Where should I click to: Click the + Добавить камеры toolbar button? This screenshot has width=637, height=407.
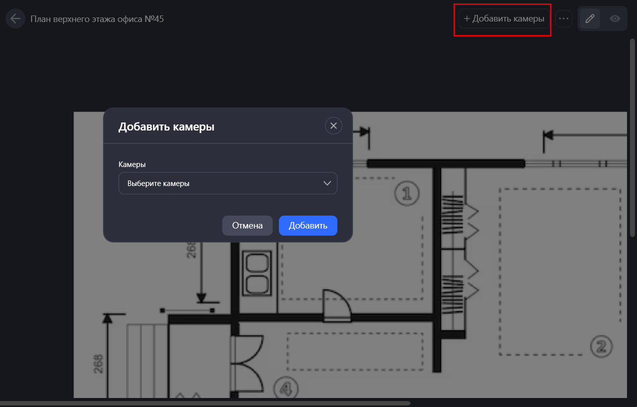point(503,19)
